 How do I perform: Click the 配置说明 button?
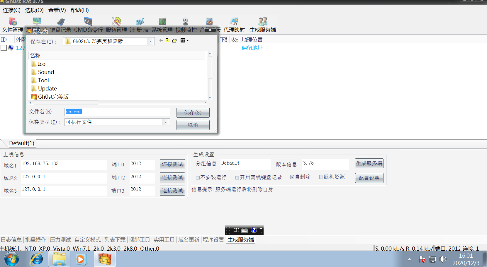369,178
